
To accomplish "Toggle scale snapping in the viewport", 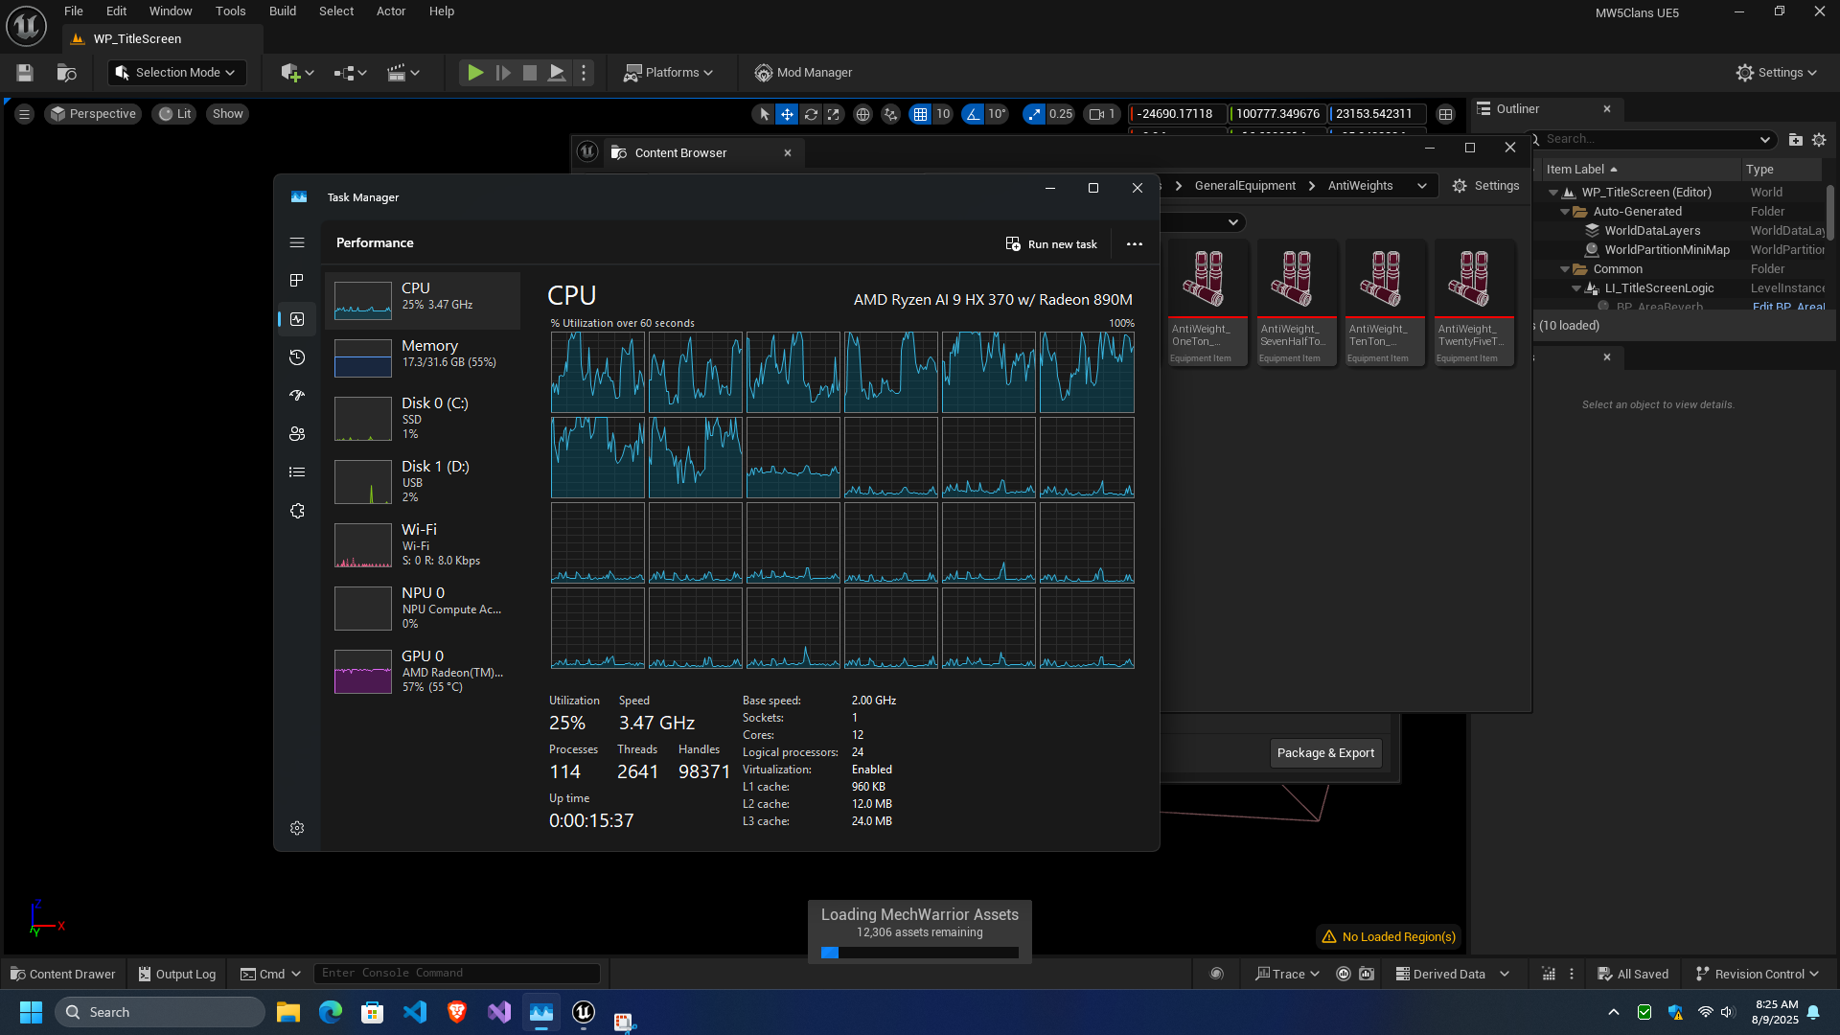I will click(1033, 114).
